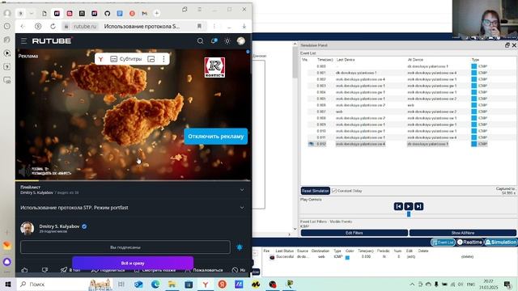The width and height of the screenshot is (518, 291).
Task: Bookmark the page in address bar
Action: (199, 27)
